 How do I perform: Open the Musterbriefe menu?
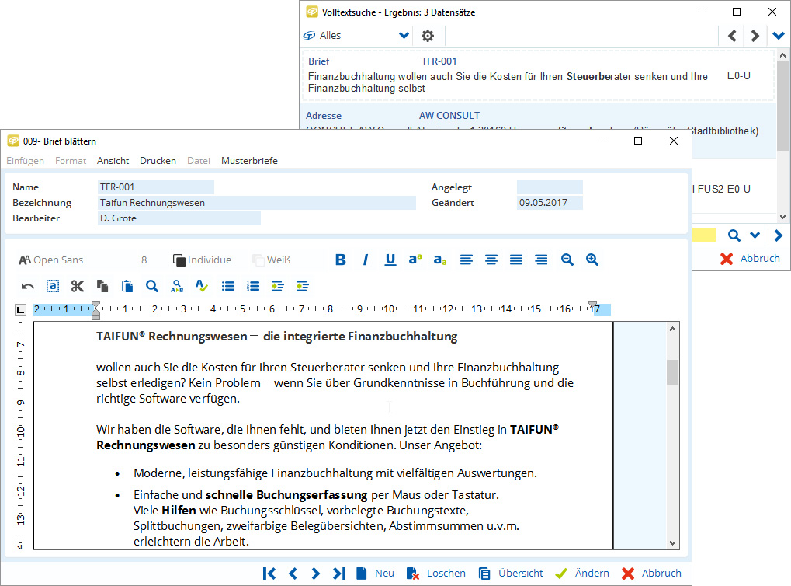(x=249, y=161)
